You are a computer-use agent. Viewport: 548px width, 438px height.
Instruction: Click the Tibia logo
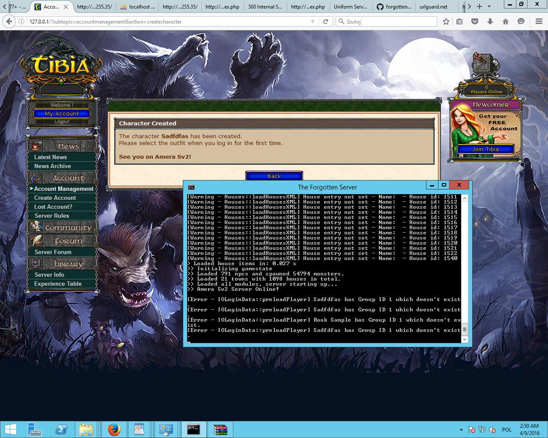point(61,65)
